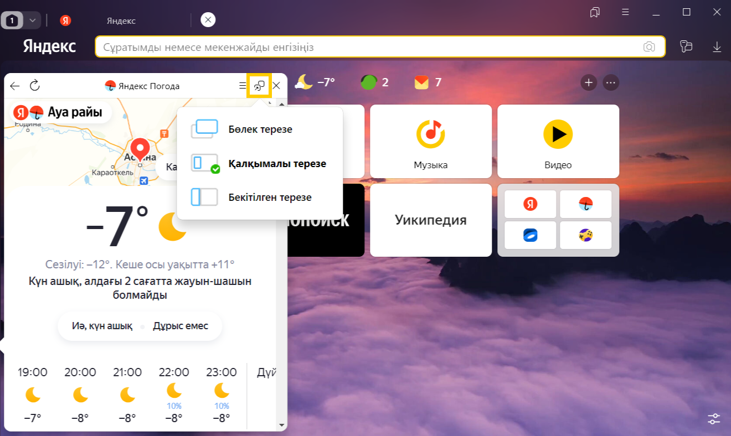
Task: Expand the tab count dropdown arrow
Action: (32, 20)
